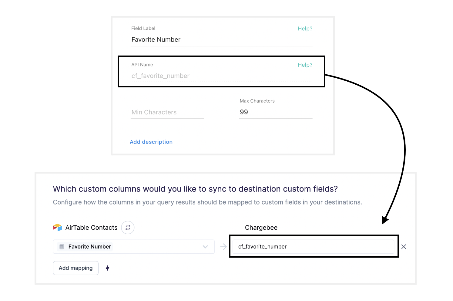Expand the Favorite Number column dropdown chevron
This screenshot has height=301, width=453.
pyautogui.click(x=205, y=247)
